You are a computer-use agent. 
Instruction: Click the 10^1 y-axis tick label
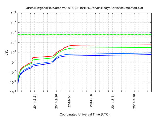click(13, 42)
